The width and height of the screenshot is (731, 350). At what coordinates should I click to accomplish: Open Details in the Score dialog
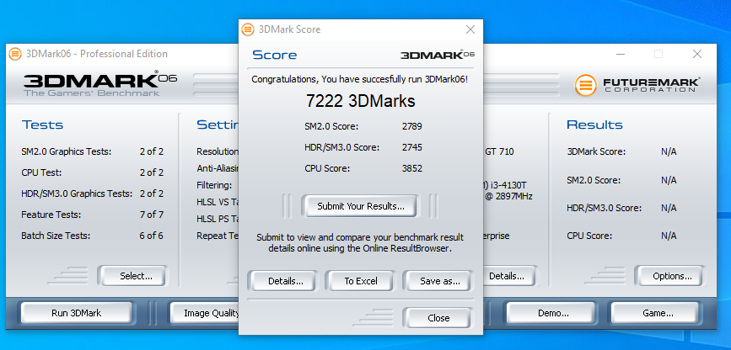(x=282, y=280)
